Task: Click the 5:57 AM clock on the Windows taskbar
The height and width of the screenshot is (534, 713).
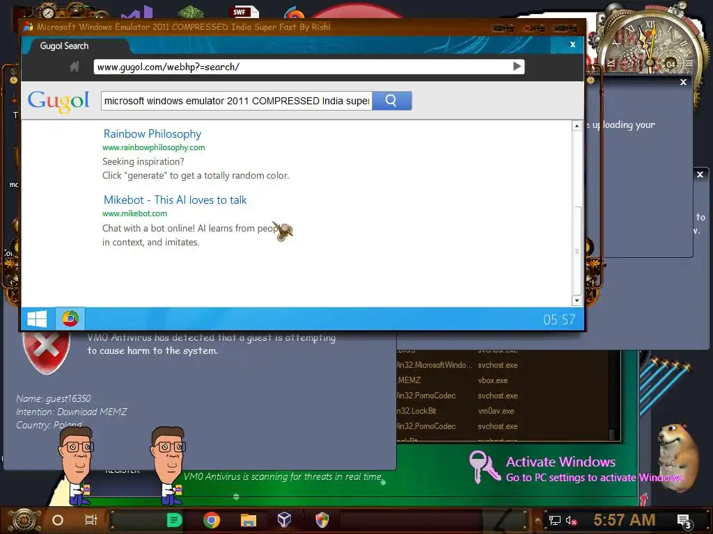Action: tap(625, 520)
